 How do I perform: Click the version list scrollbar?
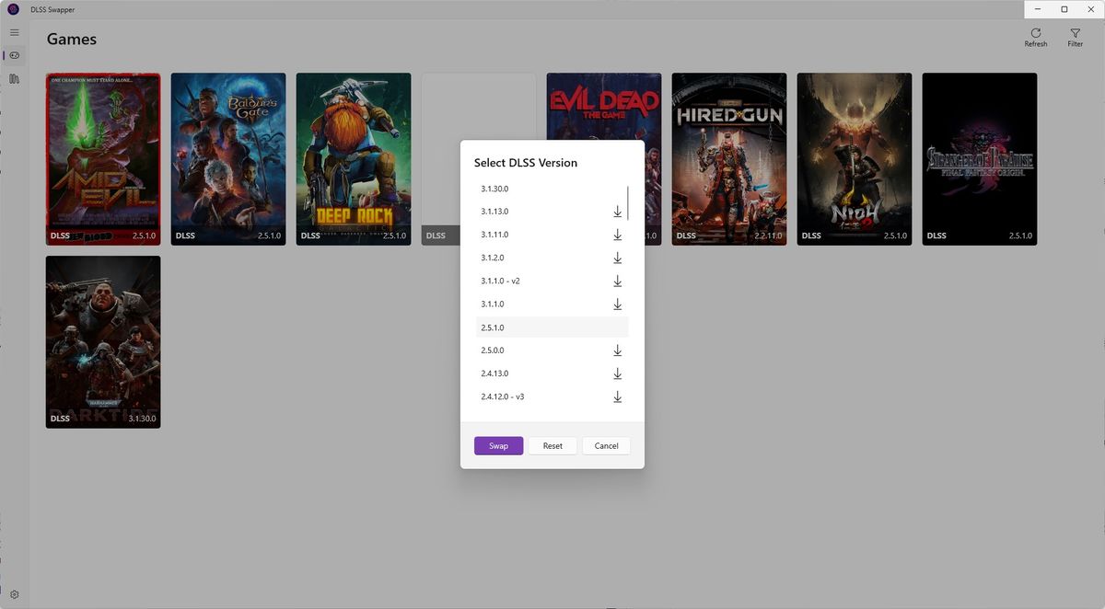(628, 202)
